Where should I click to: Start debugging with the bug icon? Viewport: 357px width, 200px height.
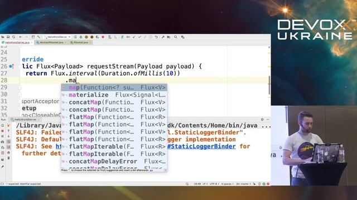click(81, 37)
